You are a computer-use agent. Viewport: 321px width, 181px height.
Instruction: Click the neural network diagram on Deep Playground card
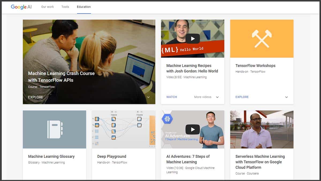click(x=123, y=129)
